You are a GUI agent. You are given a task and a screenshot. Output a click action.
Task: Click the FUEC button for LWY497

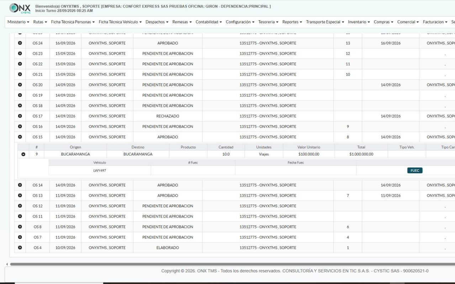coord(415,170)
